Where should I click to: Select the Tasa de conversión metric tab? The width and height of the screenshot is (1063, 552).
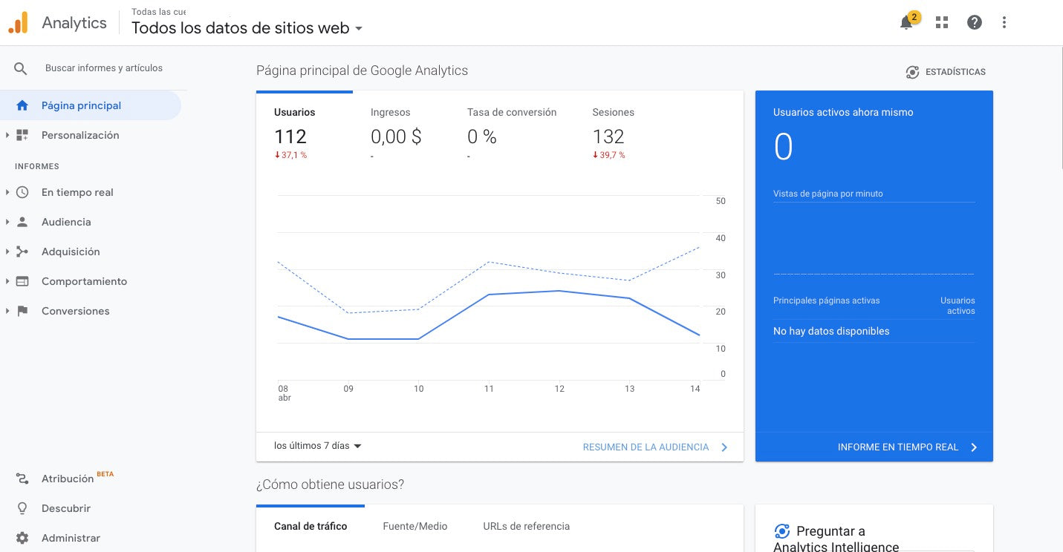[x=512, y=134]
